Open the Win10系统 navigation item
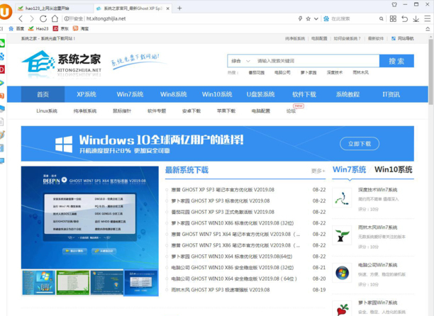Screen dimensions: 434x316 (217, 94)
